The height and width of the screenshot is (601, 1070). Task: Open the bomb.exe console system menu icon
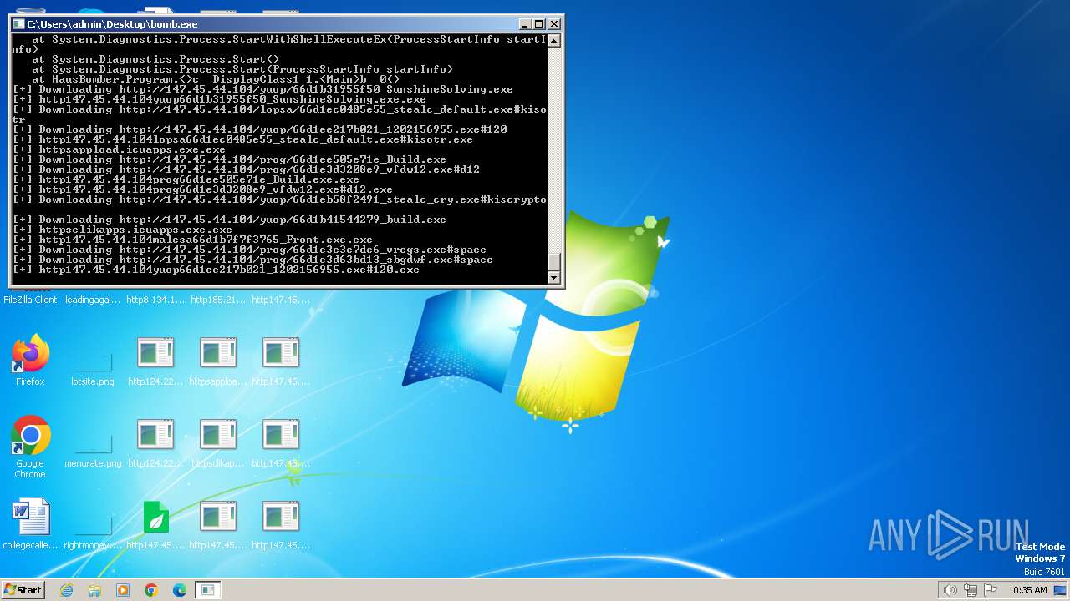pyautogui.click(x=18, y=24)
